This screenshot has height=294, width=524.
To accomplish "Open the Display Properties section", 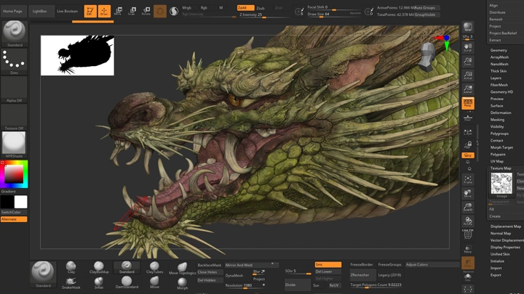I will 505,248.
